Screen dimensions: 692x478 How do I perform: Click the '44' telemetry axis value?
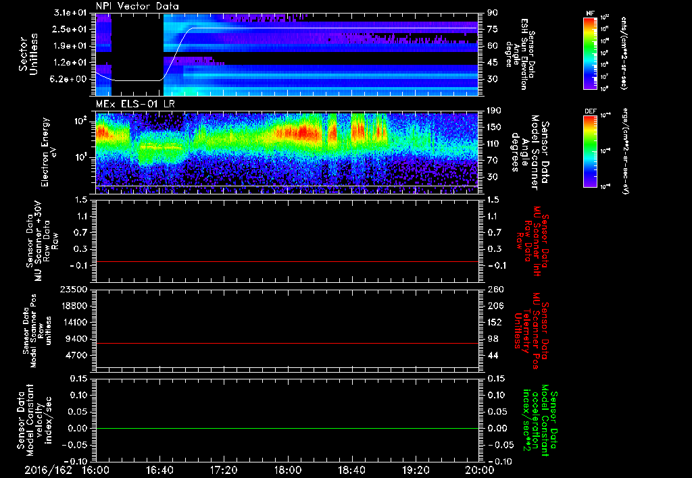tap(493, 355)
